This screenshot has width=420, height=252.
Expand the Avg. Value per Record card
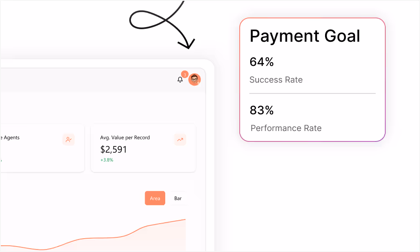(x=143, y=148)
